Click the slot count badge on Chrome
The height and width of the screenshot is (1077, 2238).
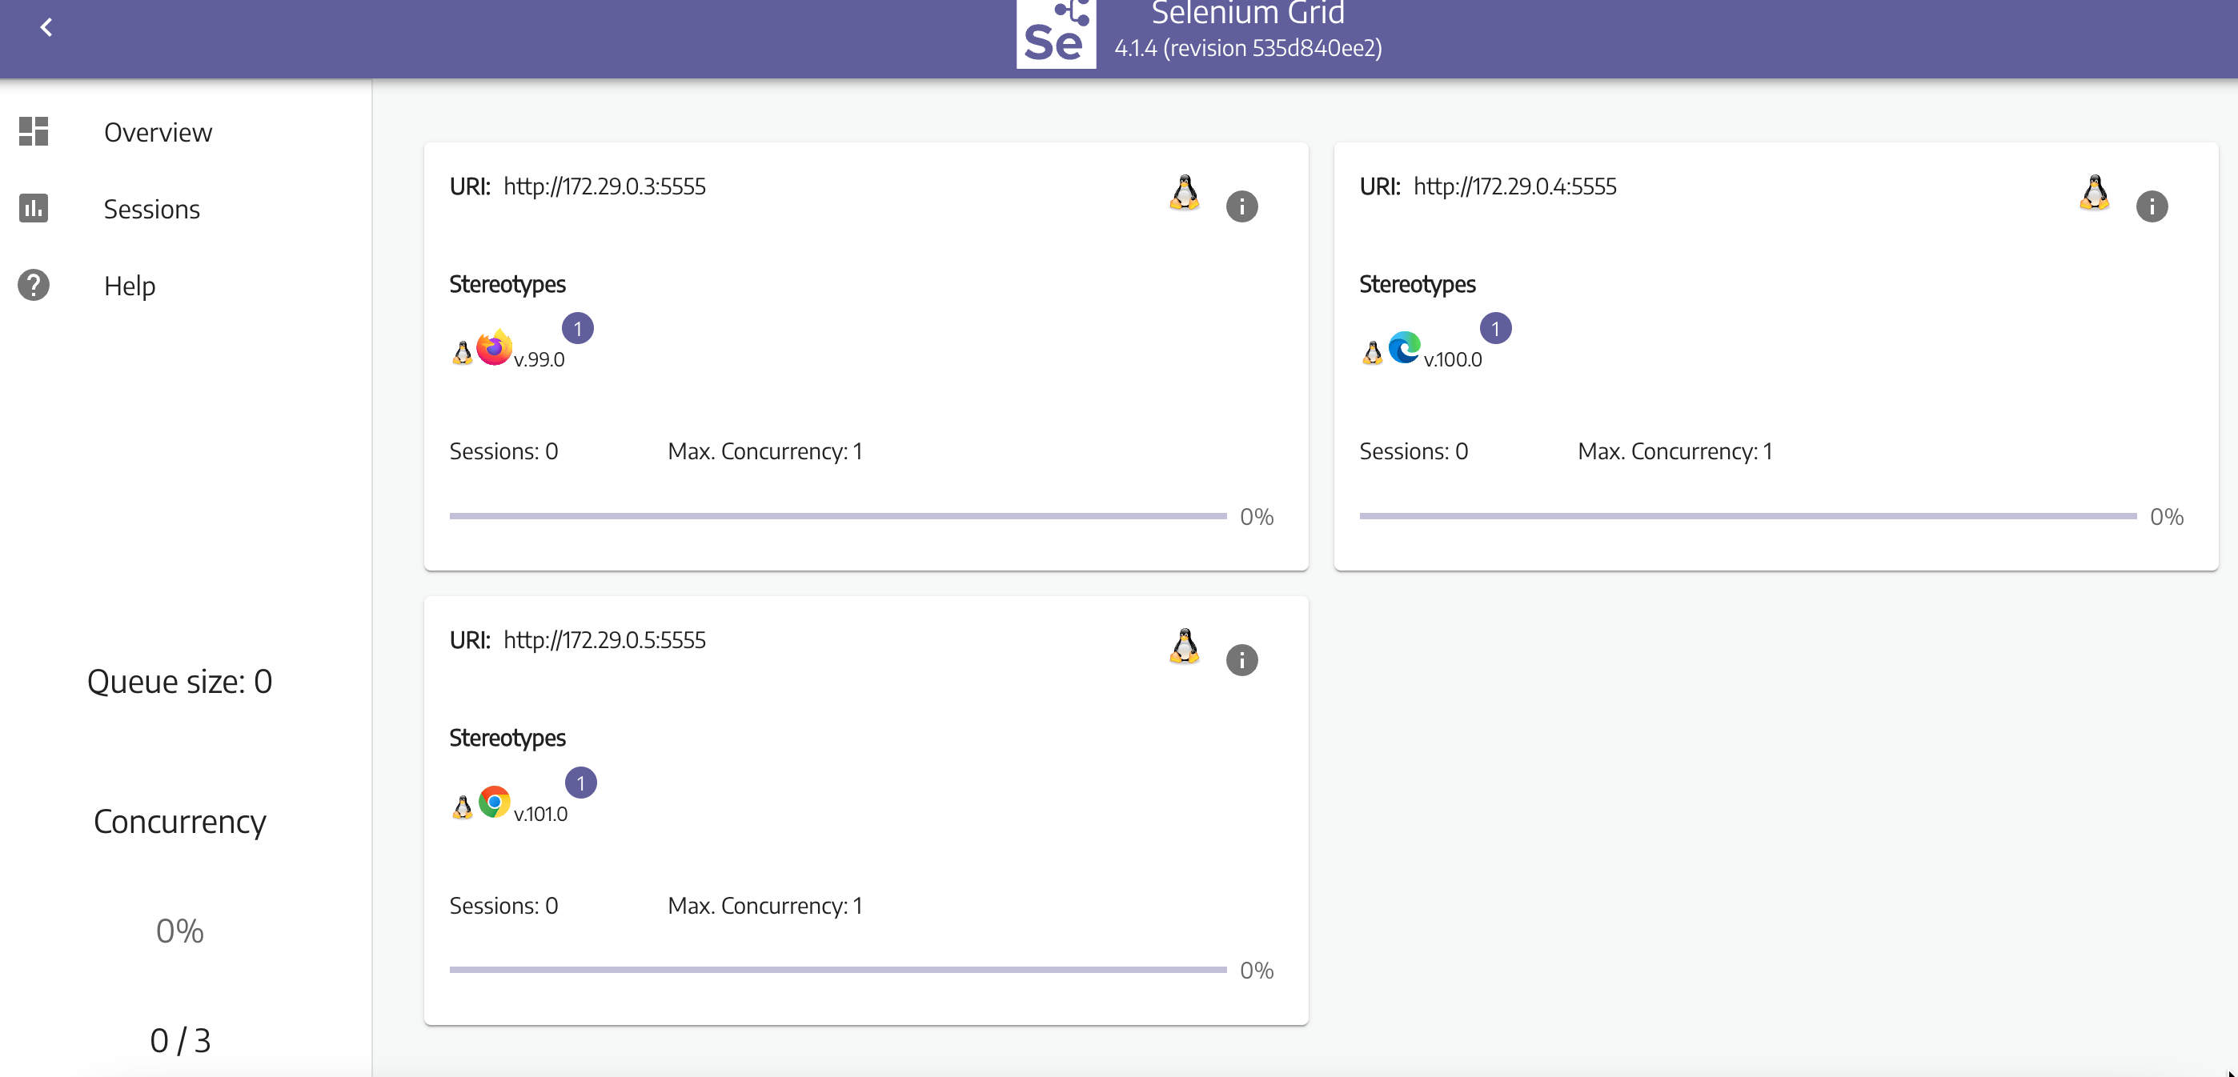580,783
